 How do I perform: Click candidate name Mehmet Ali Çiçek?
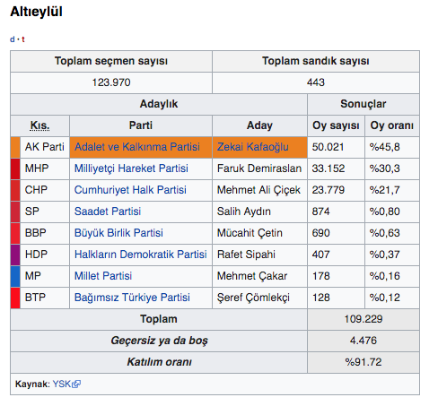tap(258, 190)
